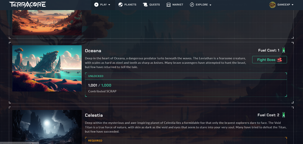The image size is (303, 144).
Task: Click the Oceana planet title
Action: coord(93,51)
